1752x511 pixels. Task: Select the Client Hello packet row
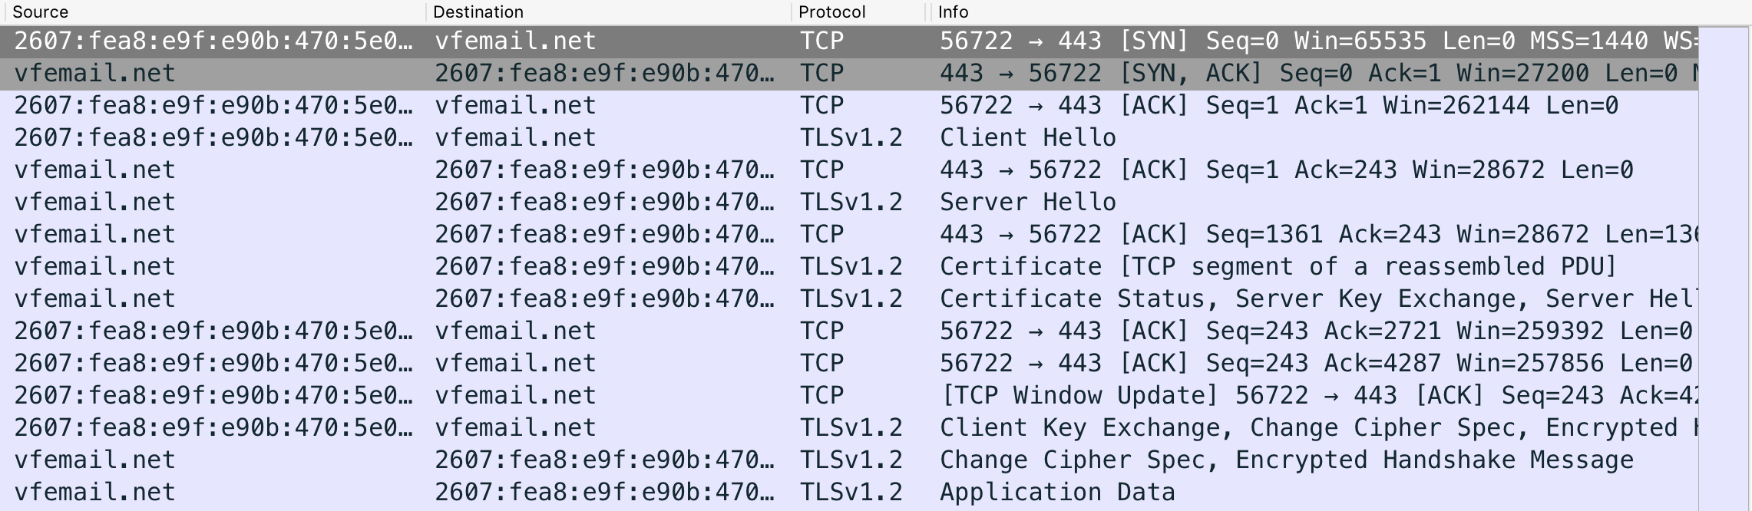[849, 137]
